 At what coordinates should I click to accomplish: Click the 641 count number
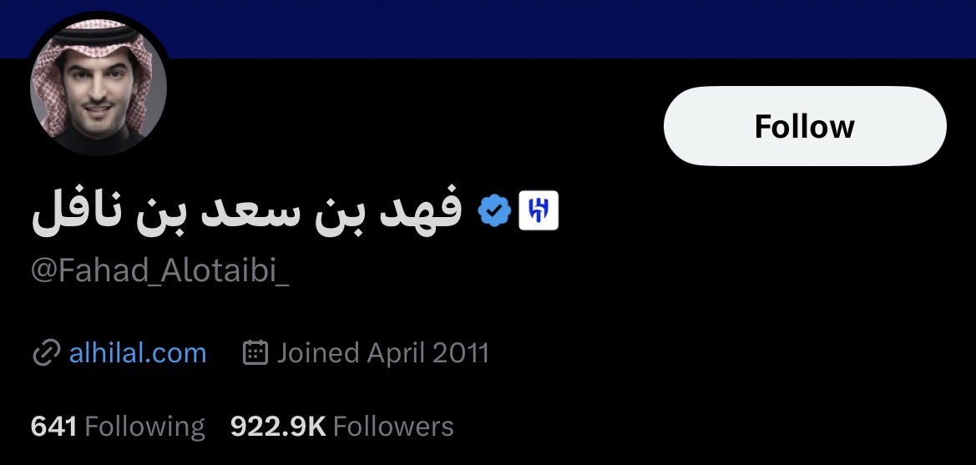click(53, 427)
